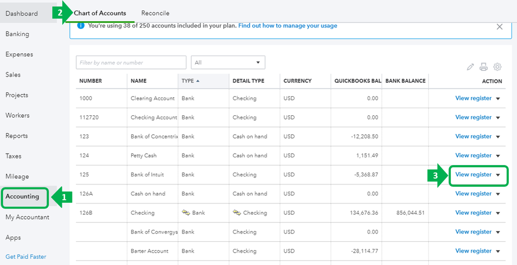Open Workers in the sidebar
The height and width of the screenshot is (265, 517).
18,115
